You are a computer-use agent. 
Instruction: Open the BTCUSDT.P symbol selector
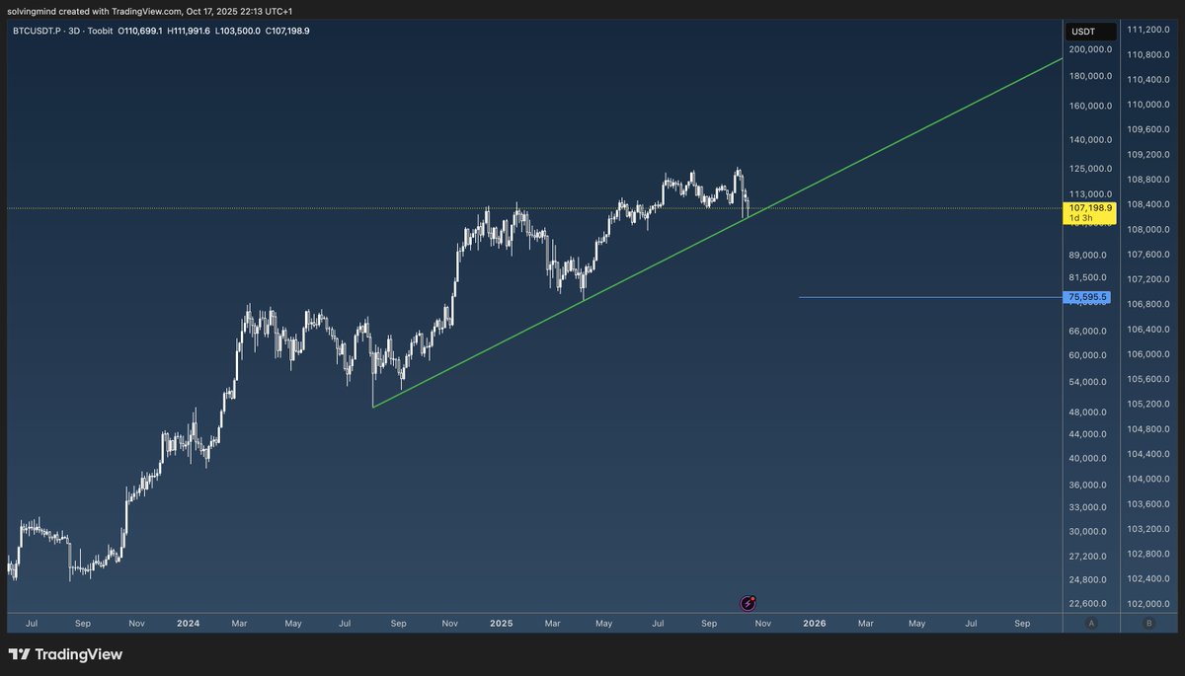coord(37,31)
